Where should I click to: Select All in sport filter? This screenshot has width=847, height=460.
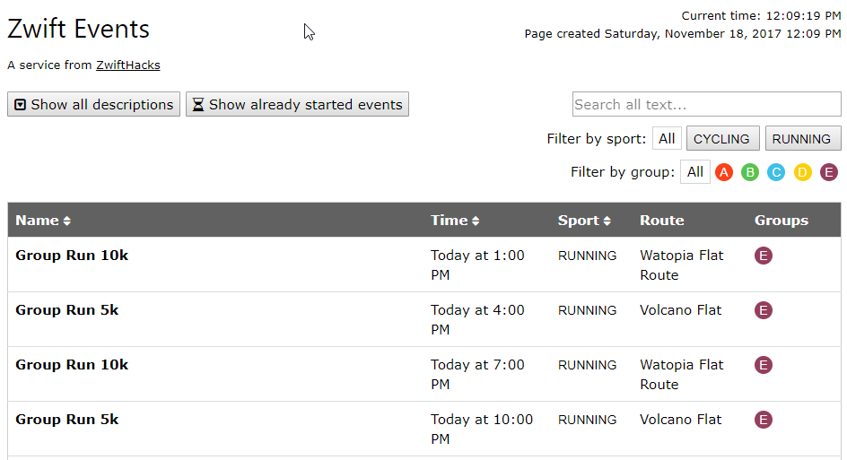pyautogui.click(x=667, y=139)
